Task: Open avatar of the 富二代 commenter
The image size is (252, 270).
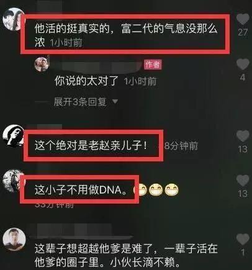Action: 12,19
